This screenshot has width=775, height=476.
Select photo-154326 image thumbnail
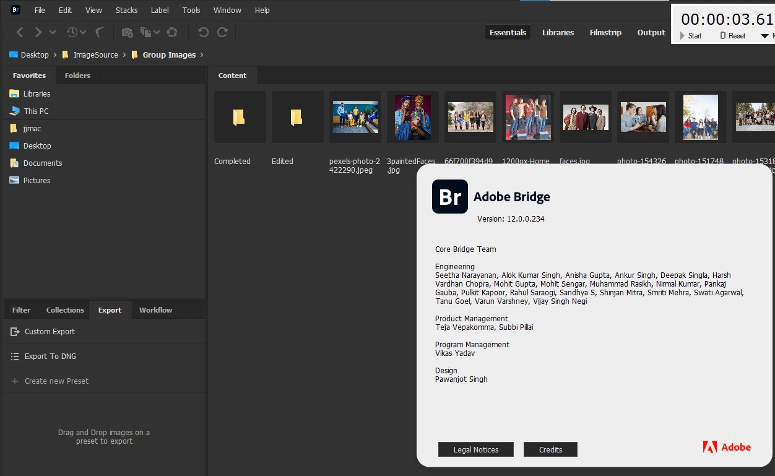coord(643,118)
